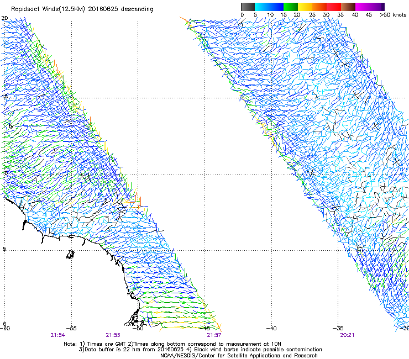Click the green 15-20 knots color bar segment
Image resolution: width=409 pixels, height=359 pixels.
(x=291, y=7)
